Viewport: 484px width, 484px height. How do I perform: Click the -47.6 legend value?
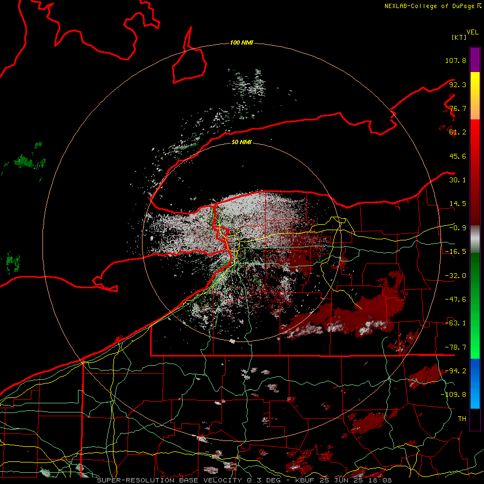pyautogui.click(x=455, y=300)
